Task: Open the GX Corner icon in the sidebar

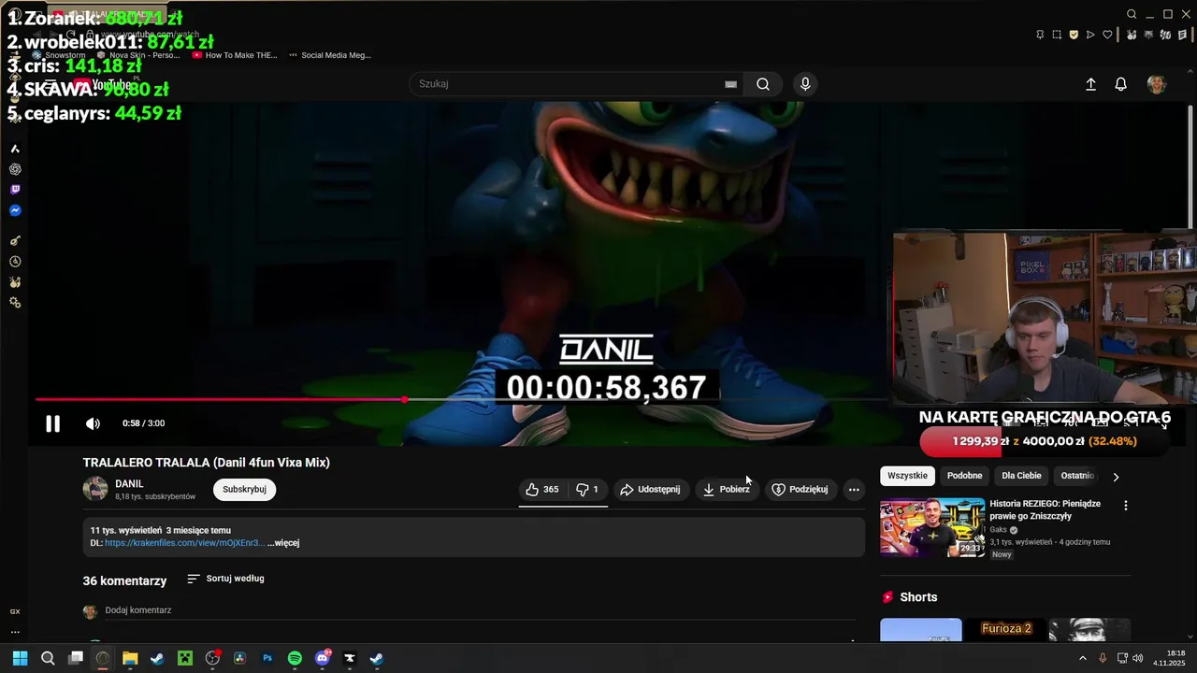Action: (x=15, y=611)
